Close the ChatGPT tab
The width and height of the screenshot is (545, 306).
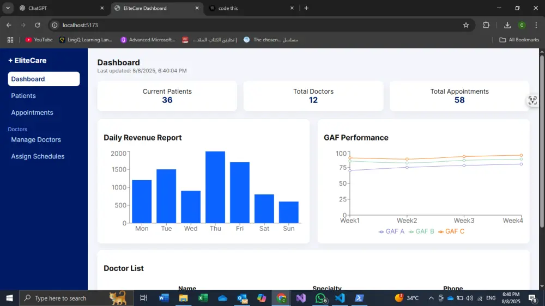102,8
